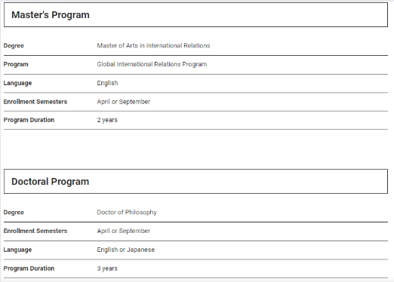Select Master of Arts in International Relations text
394x282 pixels.
point(153,45)
